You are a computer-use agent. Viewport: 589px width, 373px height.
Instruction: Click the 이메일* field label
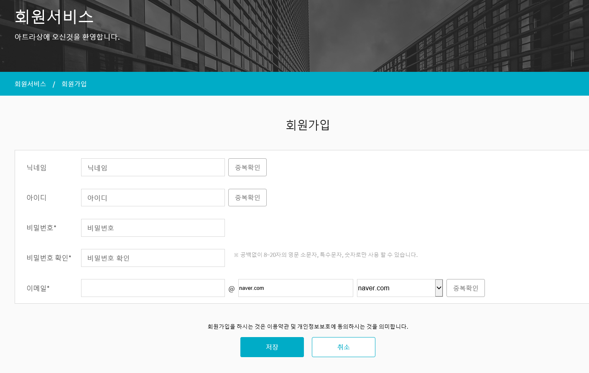(x=38, y=288)
